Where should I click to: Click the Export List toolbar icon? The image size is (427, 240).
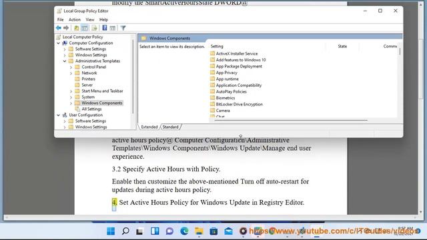click(x=94, y=28)
